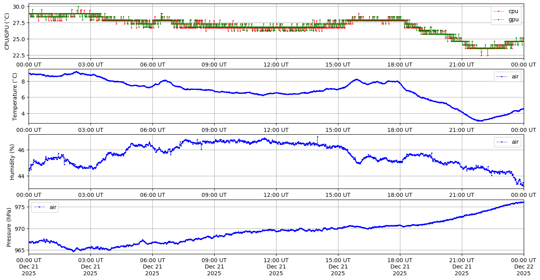This screenshot has width=540, height=280.
Task: Click the green gpu legend line marker
Action: click(498, 19)
